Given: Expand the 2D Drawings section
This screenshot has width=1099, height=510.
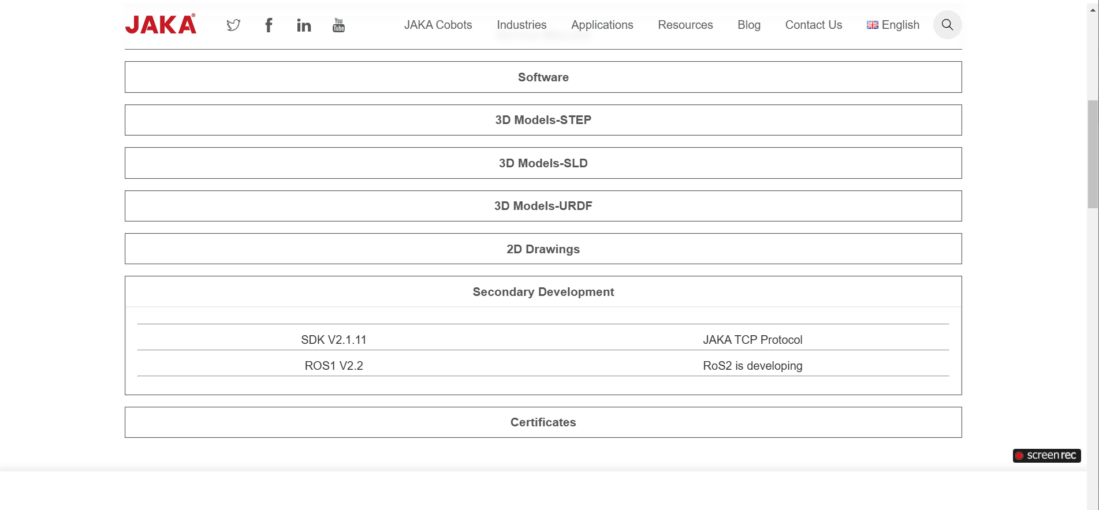Looking at the screenshot, I should tap(543, 249).
